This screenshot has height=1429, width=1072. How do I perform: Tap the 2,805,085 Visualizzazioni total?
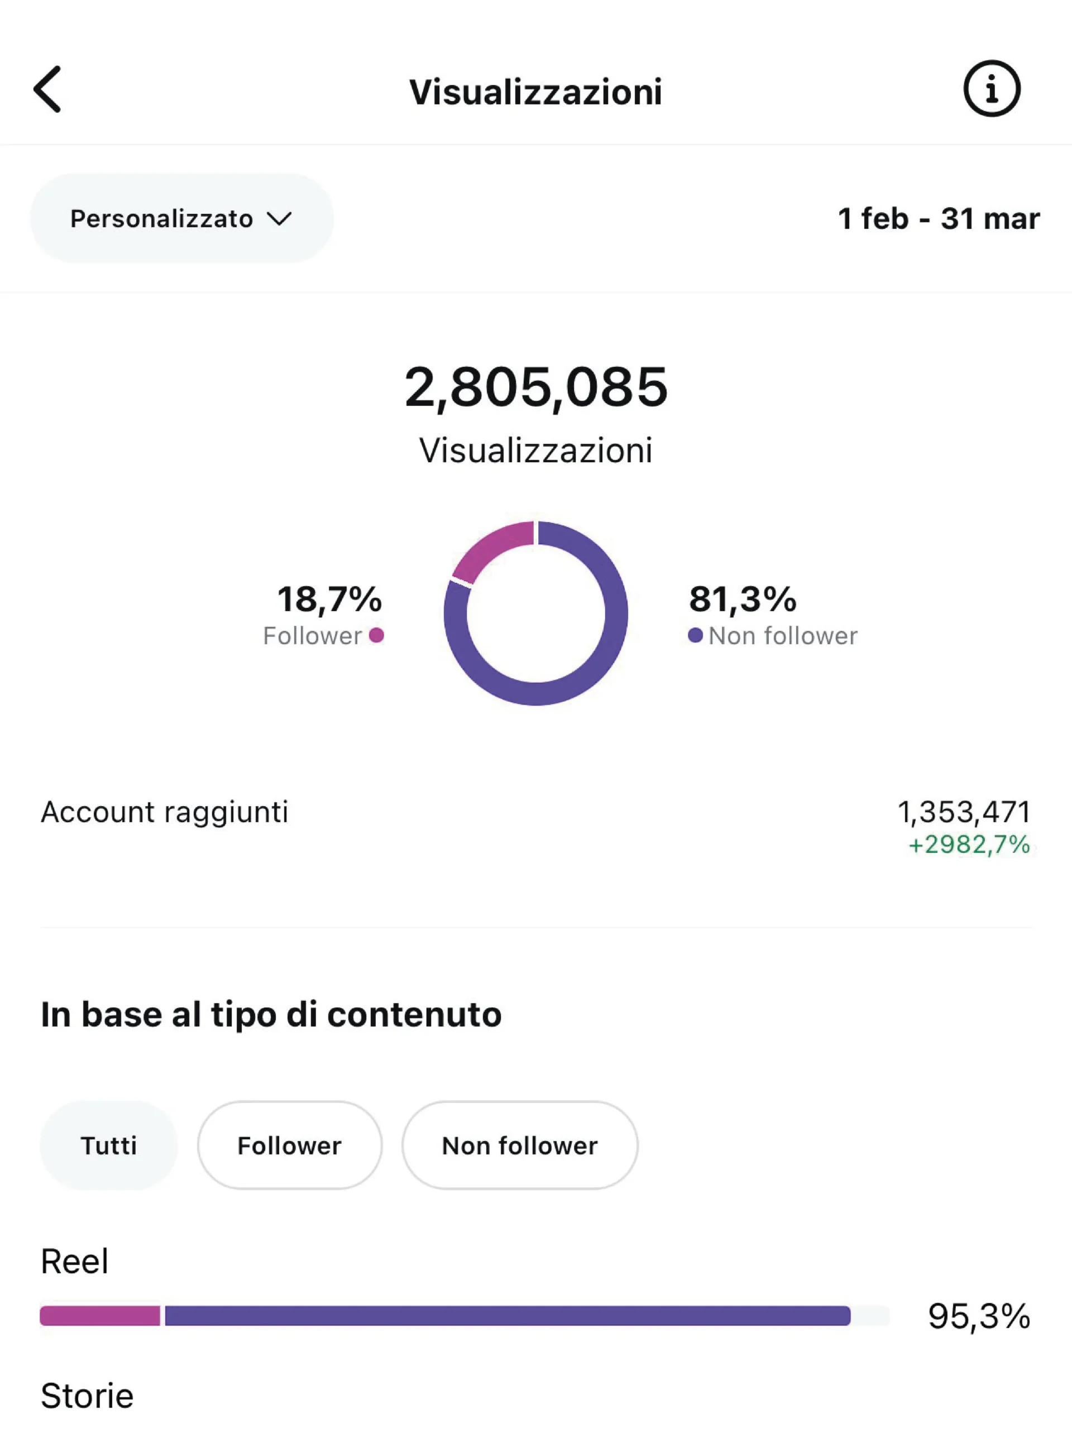(535, 387)
